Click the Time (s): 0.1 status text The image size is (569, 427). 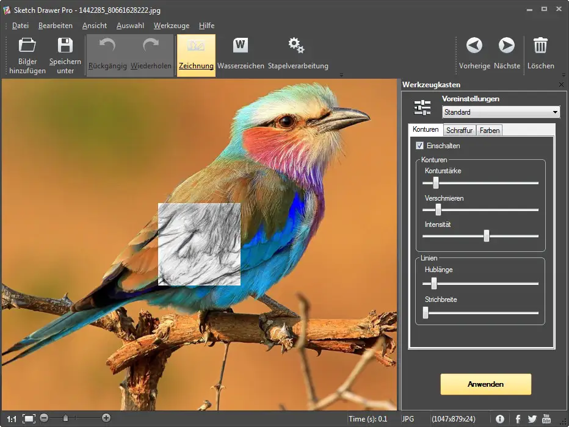pos(368,419)
